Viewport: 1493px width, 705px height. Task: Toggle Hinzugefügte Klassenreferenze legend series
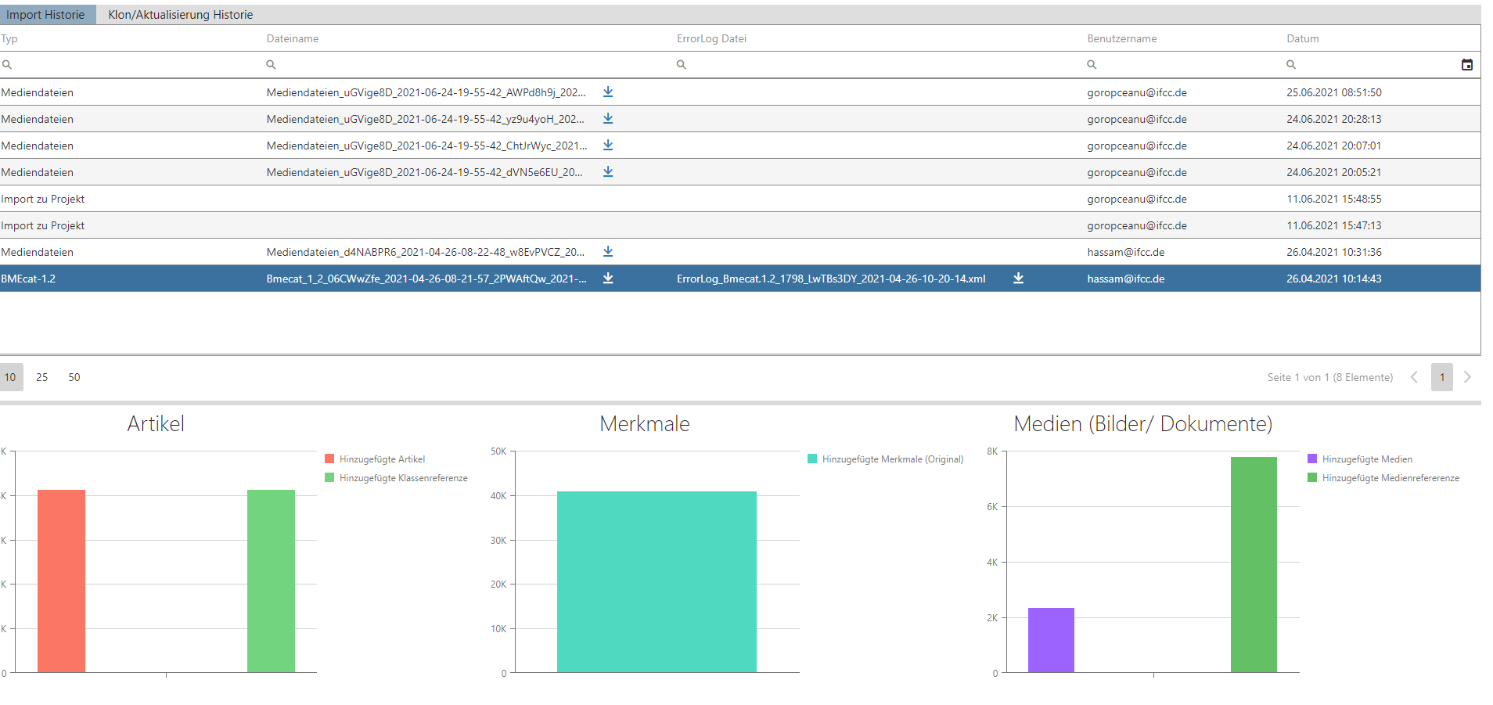coord(396,478)
